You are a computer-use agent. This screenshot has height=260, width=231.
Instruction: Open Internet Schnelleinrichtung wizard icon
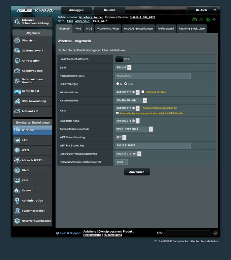pyautogui.click(x=17, y=21)
